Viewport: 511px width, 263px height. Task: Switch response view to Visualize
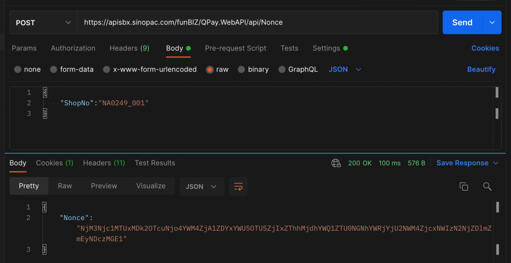[x=151, y=186]
